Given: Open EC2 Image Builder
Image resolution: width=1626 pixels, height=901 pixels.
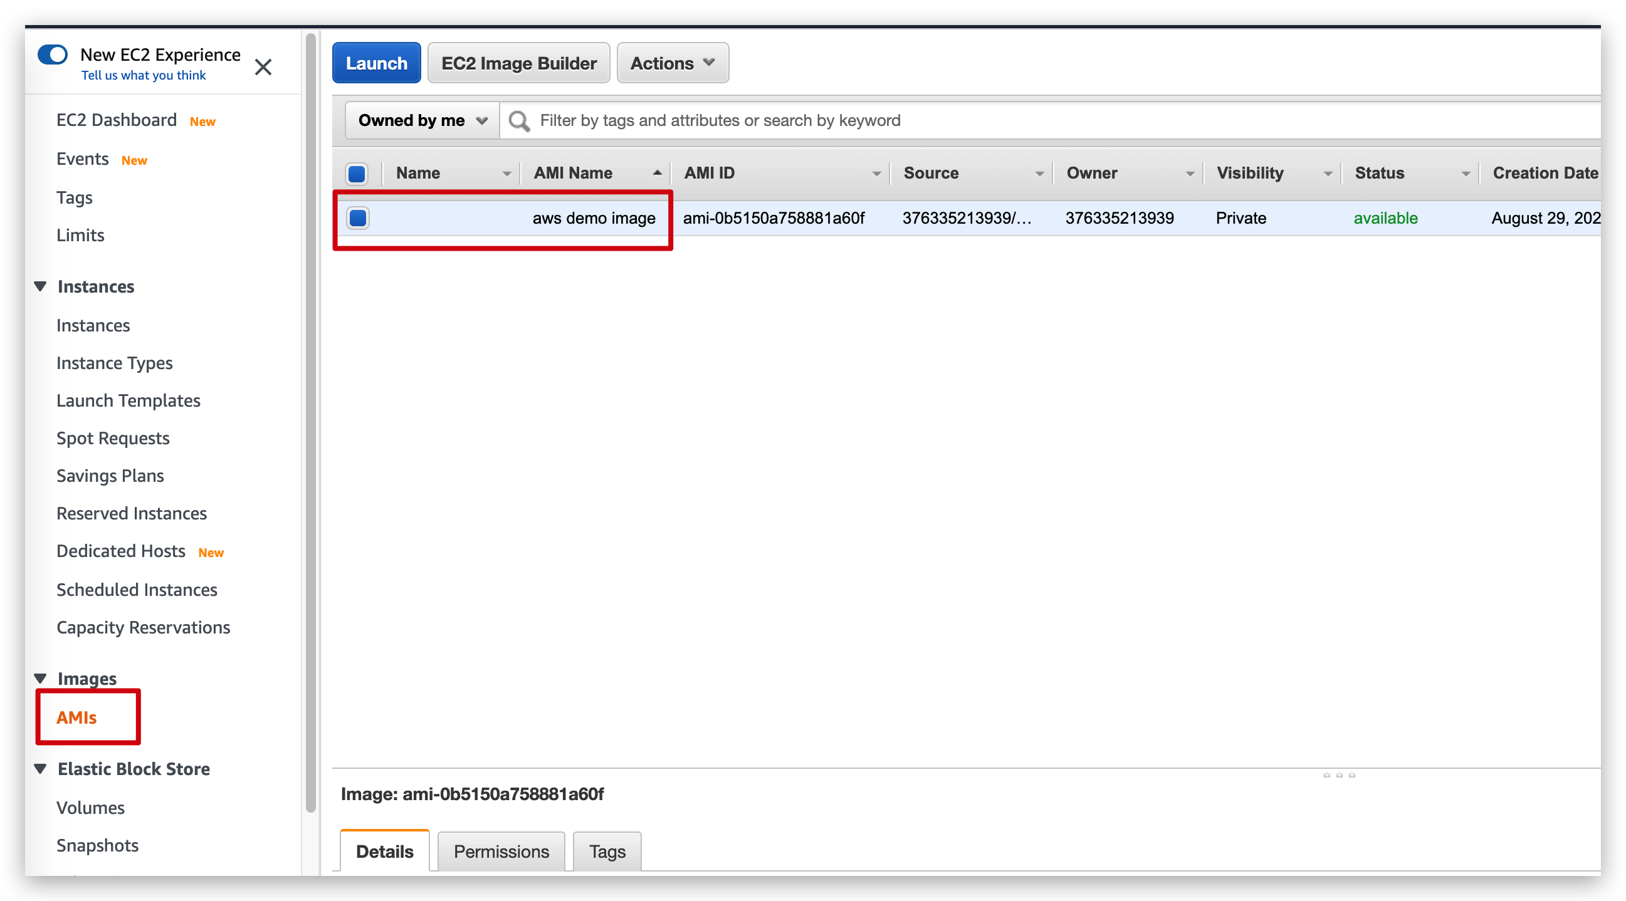Looking at the screenshot, I should point(519,63).
